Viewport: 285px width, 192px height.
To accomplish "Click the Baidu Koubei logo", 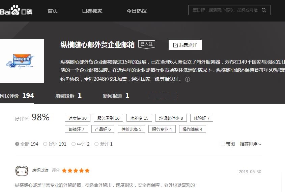I will click(x=16, y=11).
